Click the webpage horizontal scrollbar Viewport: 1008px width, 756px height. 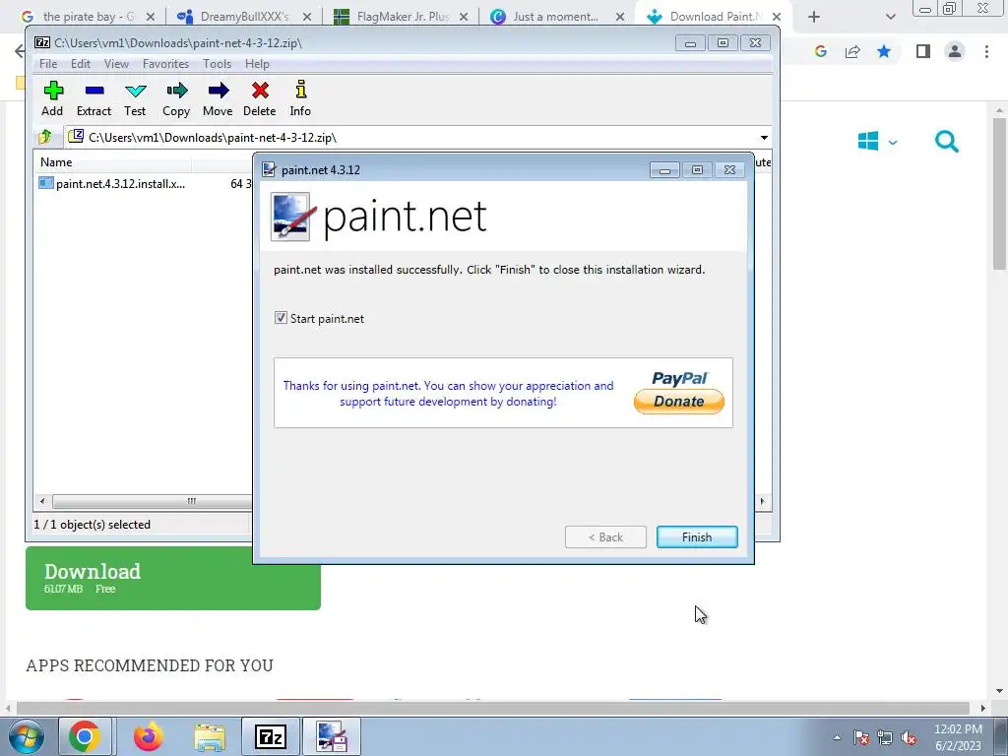[x=492, y=708]
